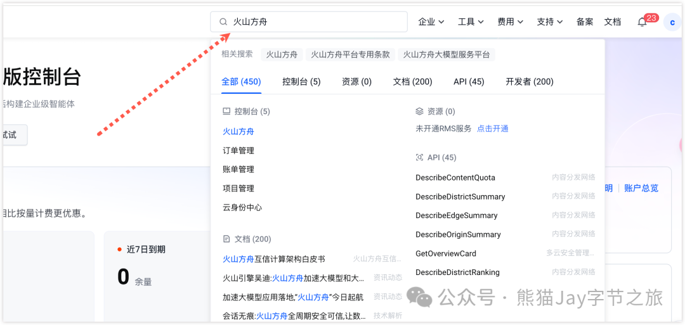
Task: Switch to the 文档 (200) tab
Action: (412, 82)
